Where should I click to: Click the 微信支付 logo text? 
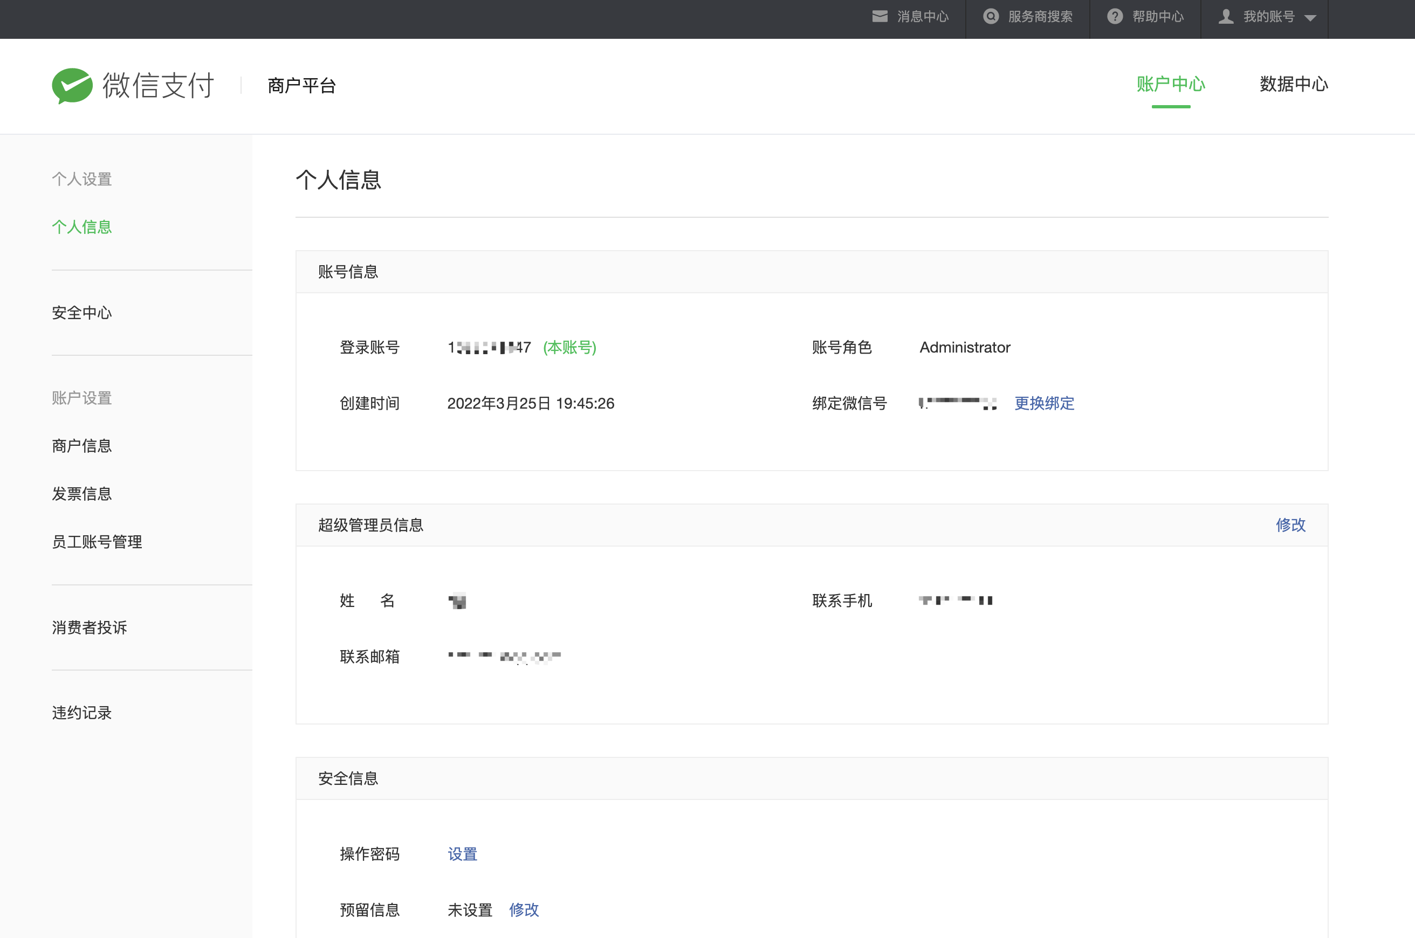tap(158, 86)
